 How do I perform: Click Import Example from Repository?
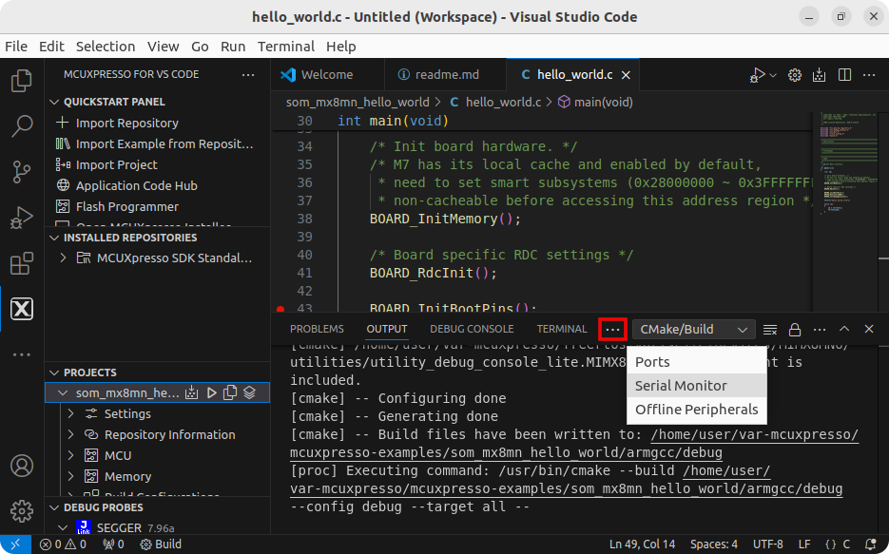point(164,143)
